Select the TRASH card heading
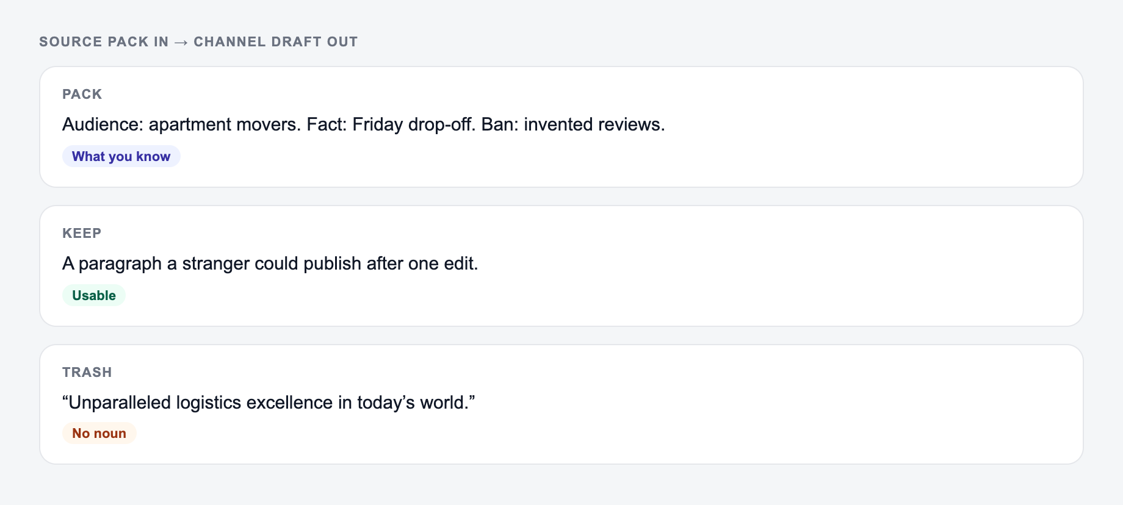Image resolution: width=1123 pixels, height=505 pixels. coord(87,372)
